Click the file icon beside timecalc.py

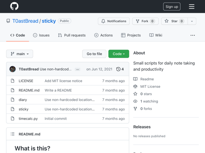pos(12,119)
